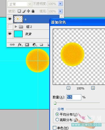Click the lock position move icon
Image resolution: width=105 pixels, height=130 pixels.
[x=29, y=11]
